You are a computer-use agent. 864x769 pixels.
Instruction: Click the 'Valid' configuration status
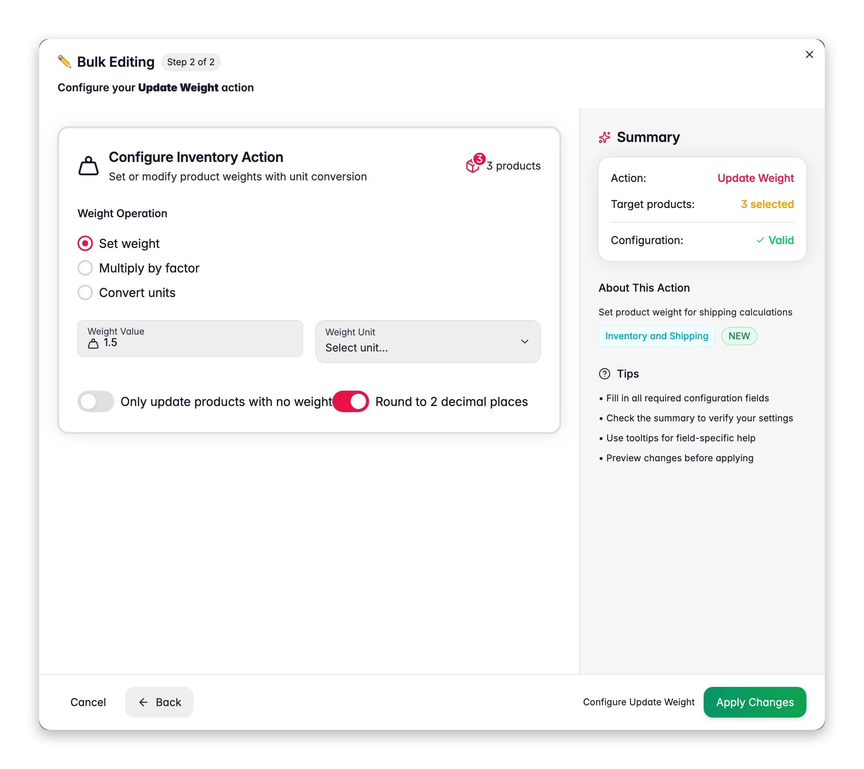click(x=781, y=240)
